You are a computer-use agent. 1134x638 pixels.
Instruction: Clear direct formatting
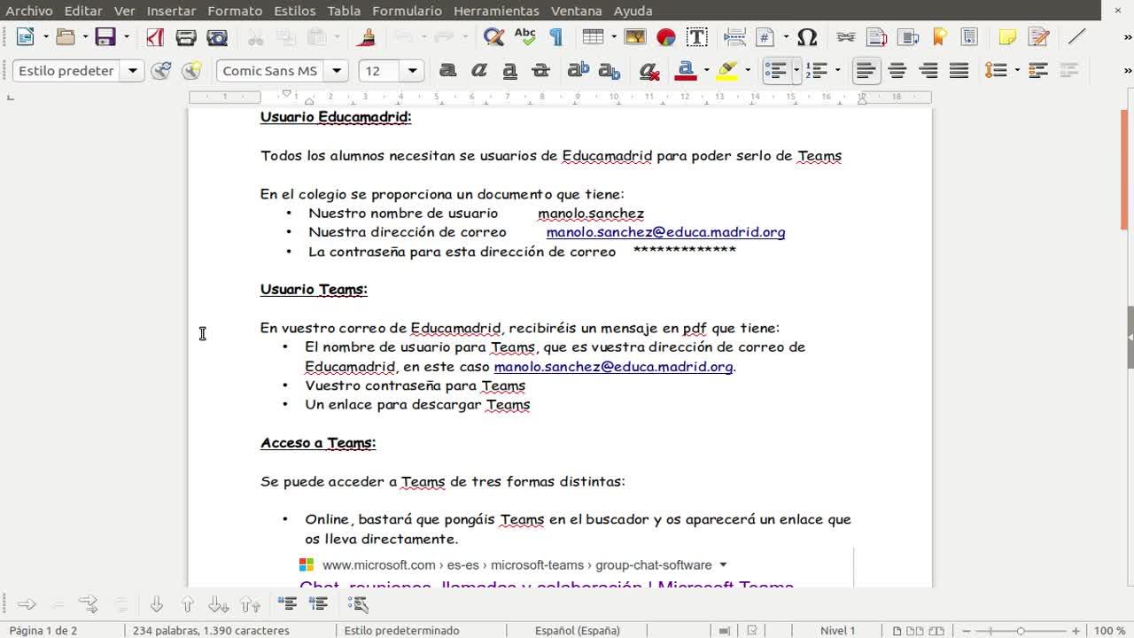(648, 71)
